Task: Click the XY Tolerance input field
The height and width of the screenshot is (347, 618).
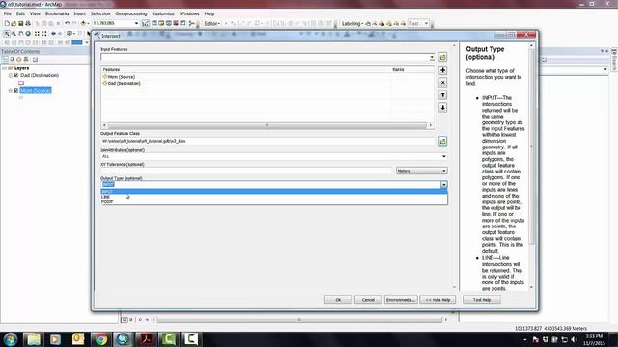Action: point(247,171)
